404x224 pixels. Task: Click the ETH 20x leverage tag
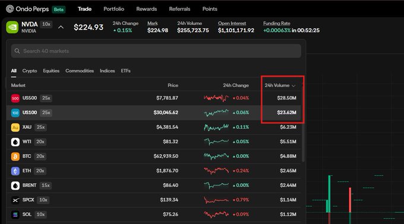[x=40, y=171]
